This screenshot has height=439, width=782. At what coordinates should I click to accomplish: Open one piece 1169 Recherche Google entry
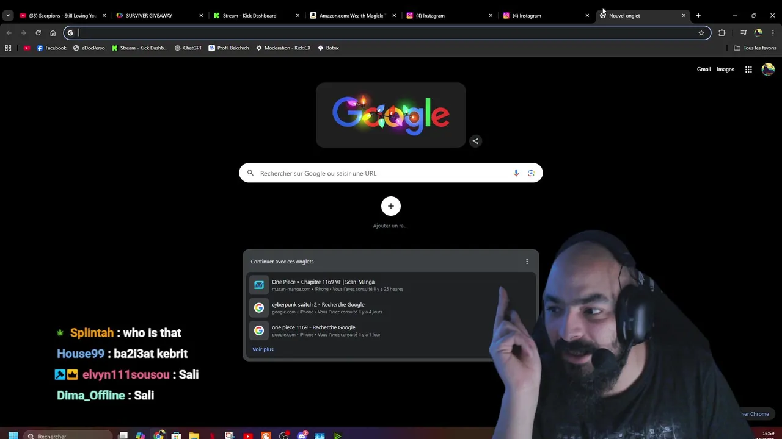click(x=391, y=330)
